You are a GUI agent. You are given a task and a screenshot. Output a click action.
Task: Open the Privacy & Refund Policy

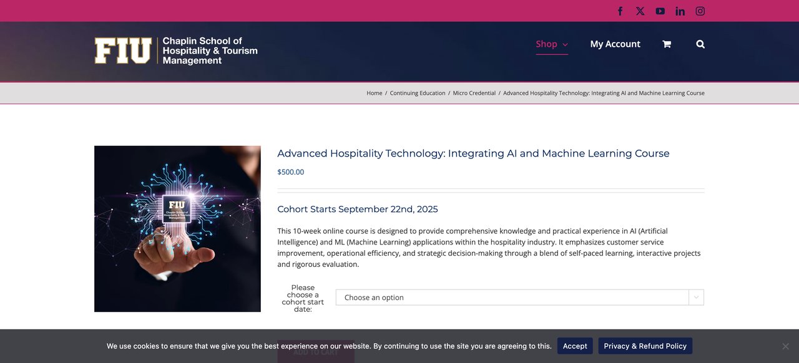(x=645, y=346)
